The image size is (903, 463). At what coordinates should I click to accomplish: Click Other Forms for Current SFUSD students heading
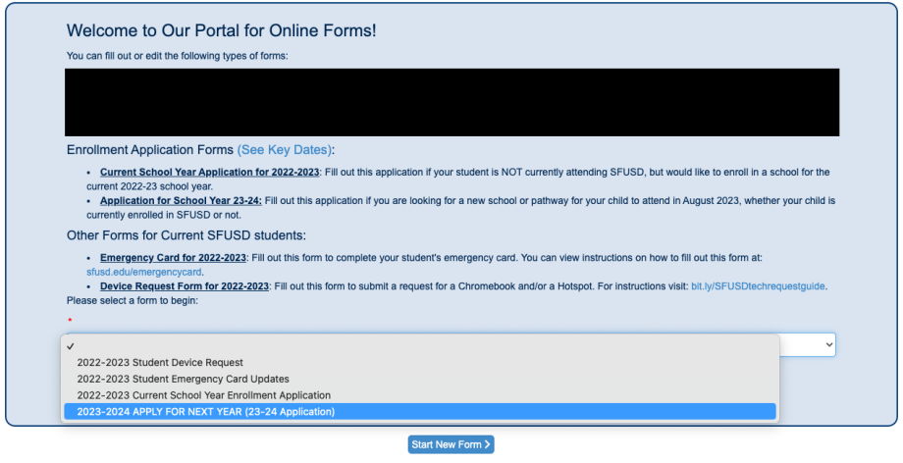coord(186,235)
